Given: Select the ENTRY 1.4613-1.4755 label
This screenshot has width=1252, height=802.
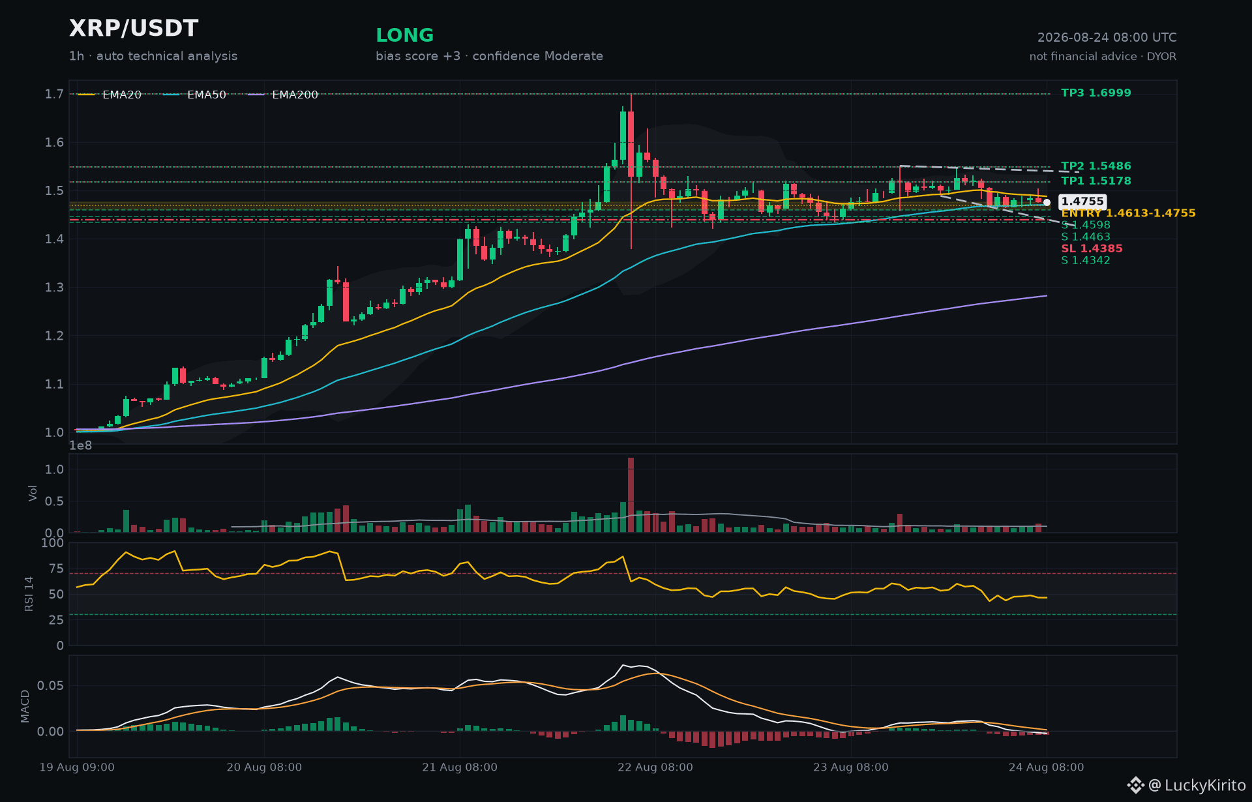Looking at the screenshot, I should coord(1128,213).
